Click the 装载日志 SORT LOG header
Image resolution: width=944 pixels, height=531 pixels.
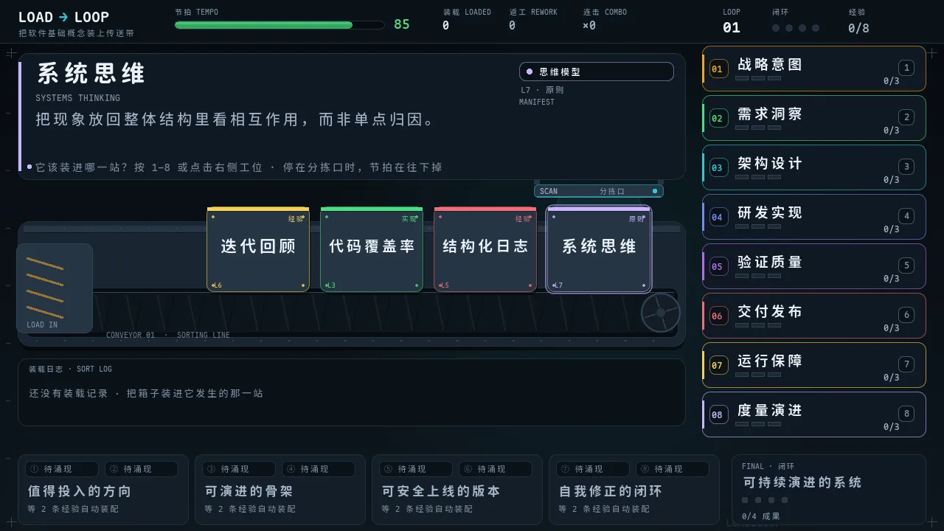pyautogui.click(x=70, y=369)
